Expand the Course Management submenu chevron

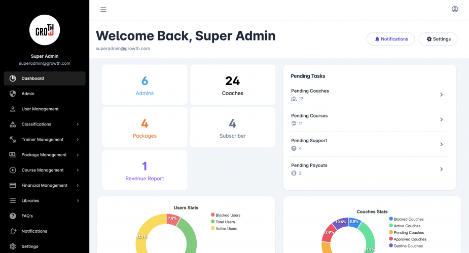point(78,170)
